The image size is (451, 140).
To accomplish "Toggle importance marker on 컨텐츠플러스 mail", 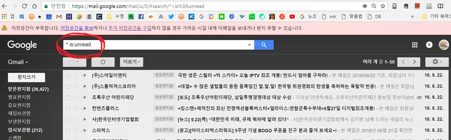I will coord(84,108).
